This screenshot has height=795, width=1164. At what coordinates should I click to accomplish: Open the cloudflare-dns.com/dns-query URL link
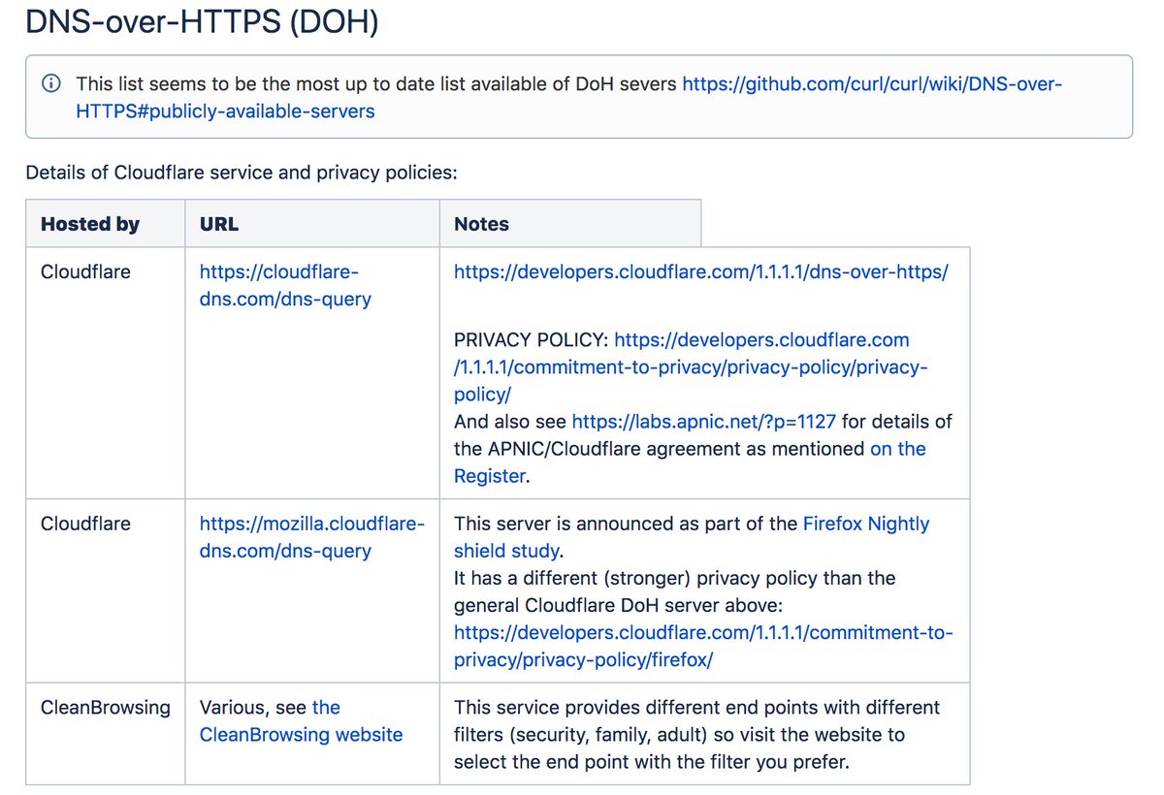285,285
